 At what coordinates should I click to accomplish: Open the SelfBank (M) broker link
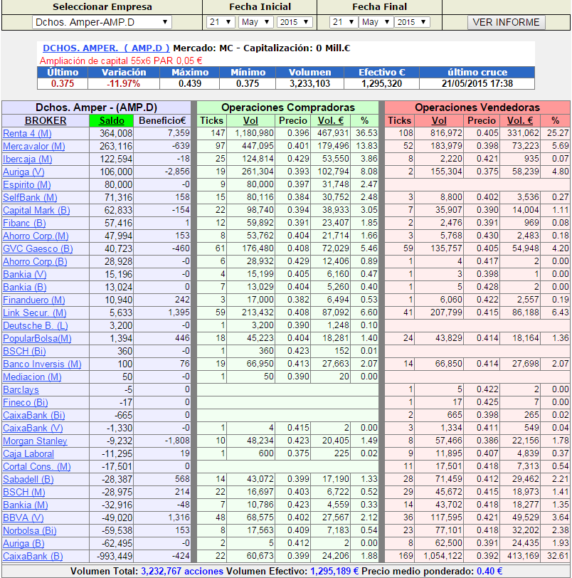[x=30, y=198]
